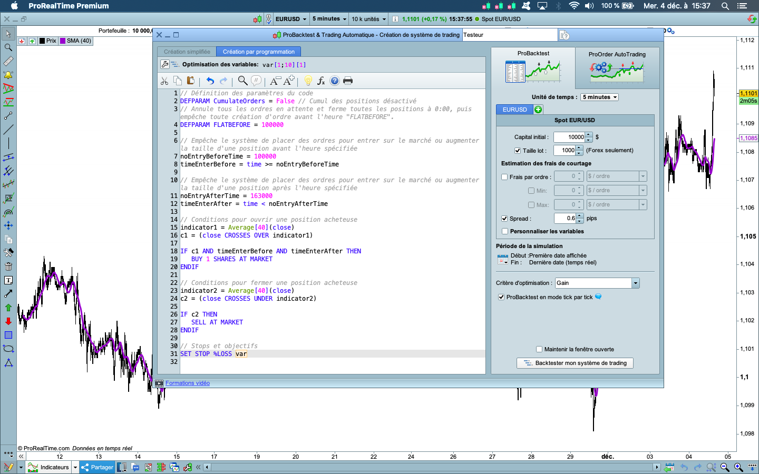Uncheck the Spread checkbox
The height and width of the screenshot is (474, 759).
[x=504, y=219]
